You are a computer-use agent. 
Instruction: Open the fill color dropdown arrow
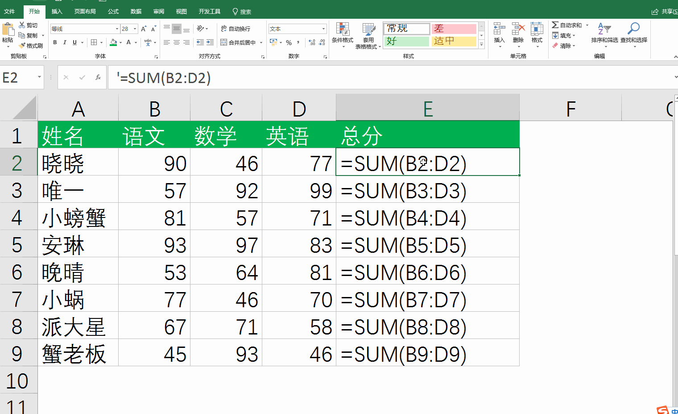(x=120, y=42)
